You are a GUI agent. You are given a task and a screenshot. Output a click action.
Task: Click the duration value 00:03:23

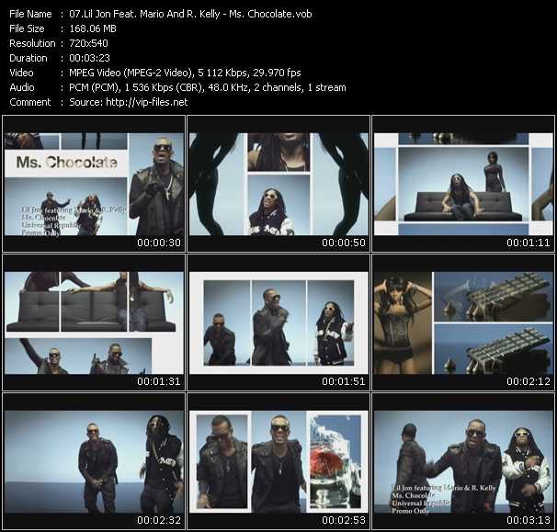89,58
